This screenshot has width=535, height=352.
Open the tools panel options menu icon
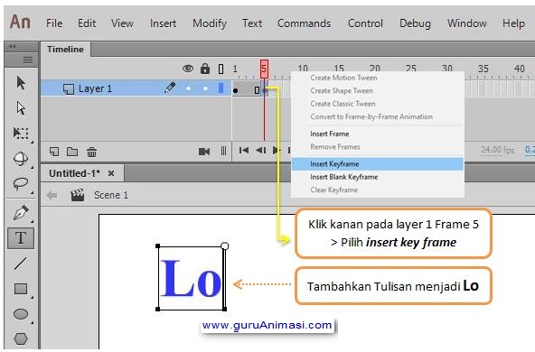pos(28,60)
